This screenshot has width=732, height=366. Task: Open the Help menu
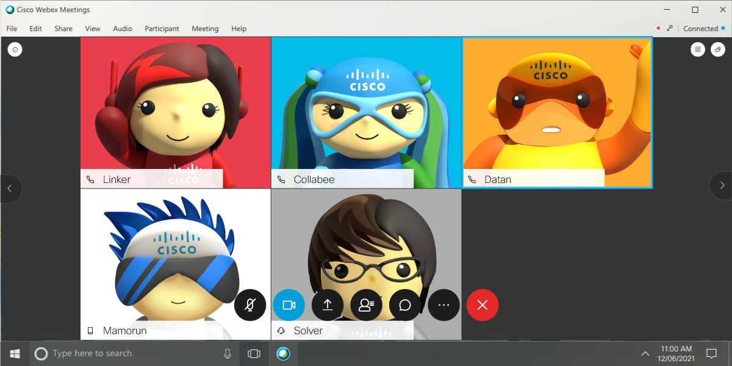coord(239,29)
